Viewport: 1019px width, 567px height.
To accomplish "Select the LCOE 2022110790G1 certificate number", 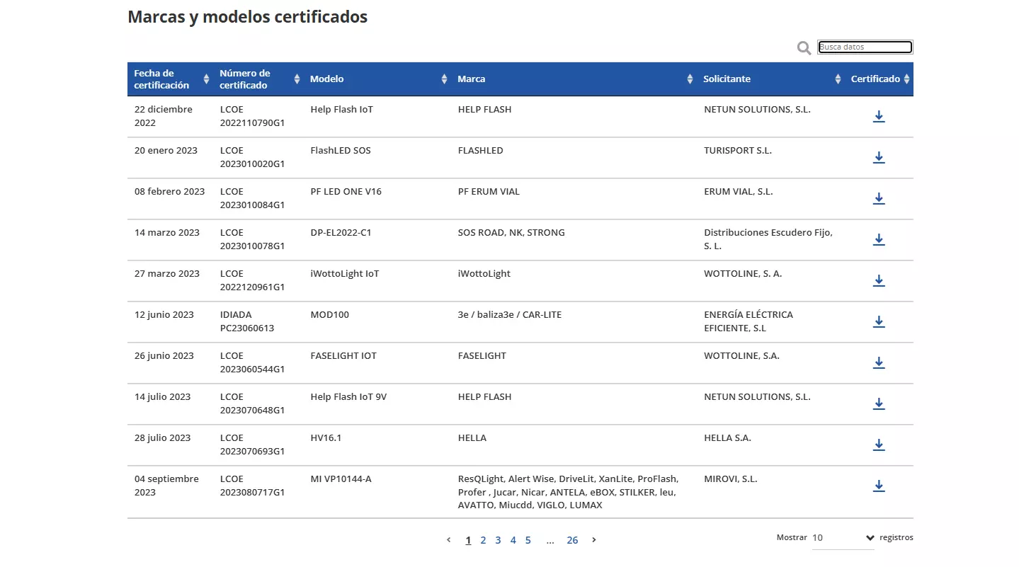I will [x=252, y=116].
